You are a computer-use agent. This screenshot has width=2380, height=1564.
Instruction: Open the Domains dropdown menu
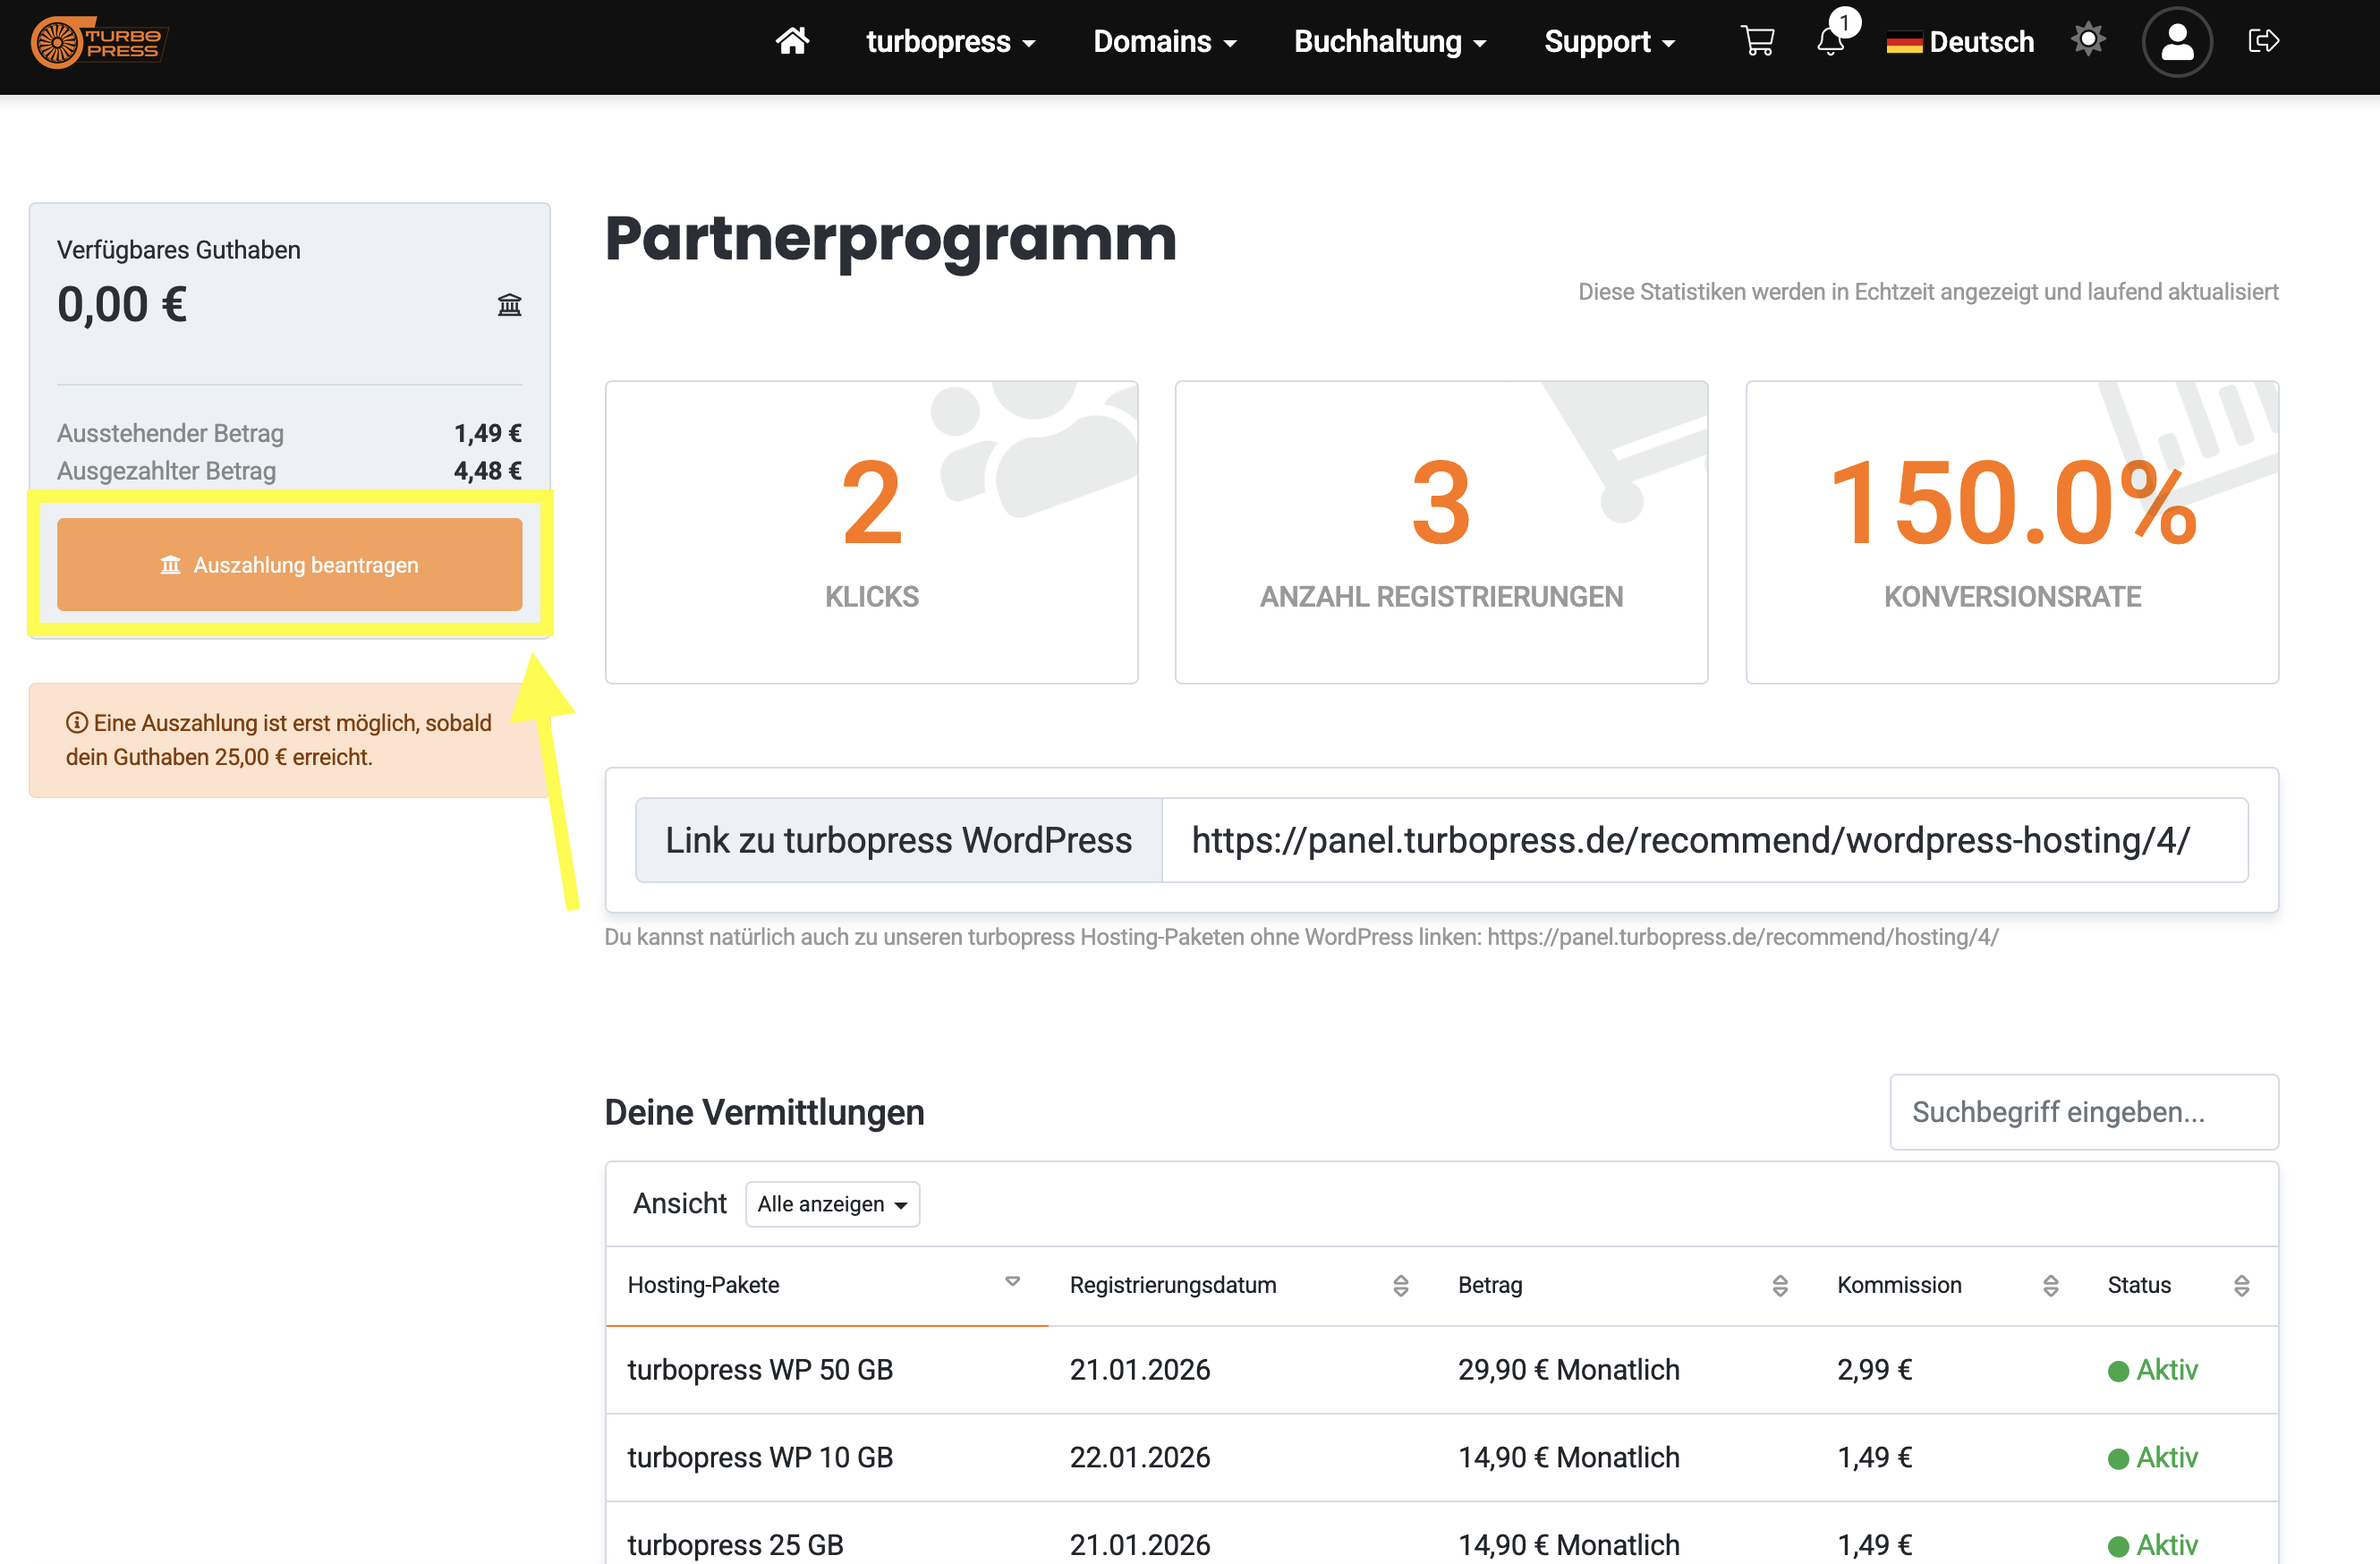pyautogui.click(x=1164, y=42)
